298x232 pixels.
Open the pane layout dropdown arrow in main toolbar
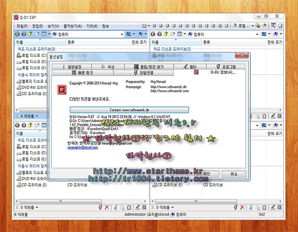click(149, 26)
